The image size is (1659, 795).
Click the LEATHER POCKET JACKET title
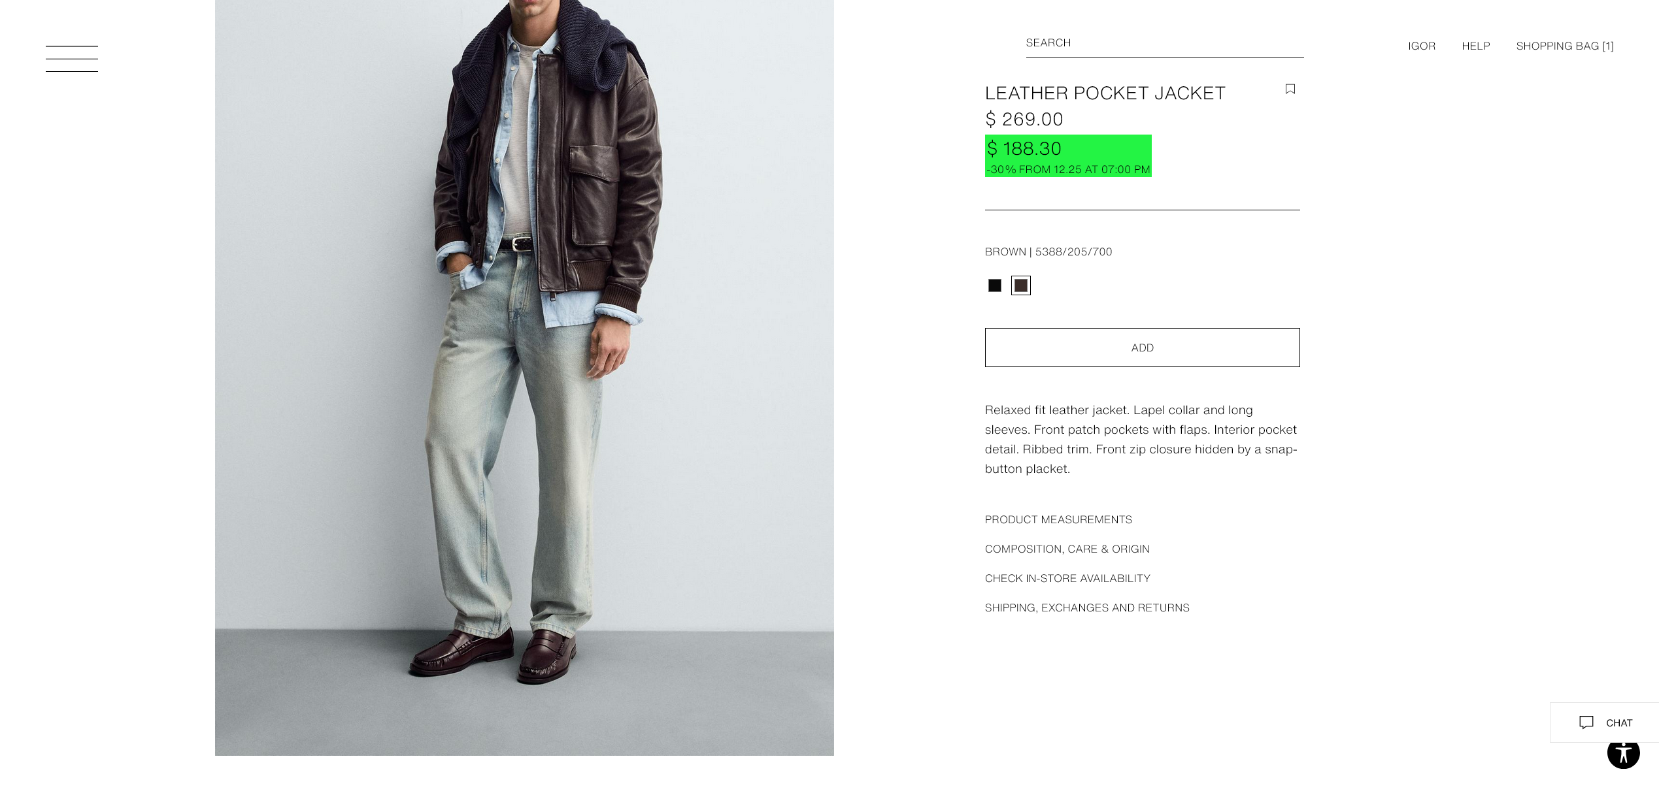[x=1105, y=93]
